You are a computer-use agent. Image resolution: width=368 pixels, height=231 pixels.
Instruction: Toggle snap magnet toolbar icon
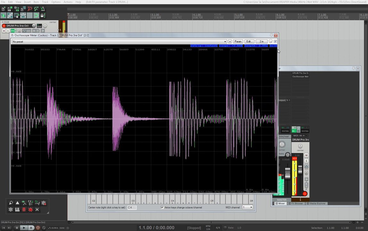[x=36, y=15]
